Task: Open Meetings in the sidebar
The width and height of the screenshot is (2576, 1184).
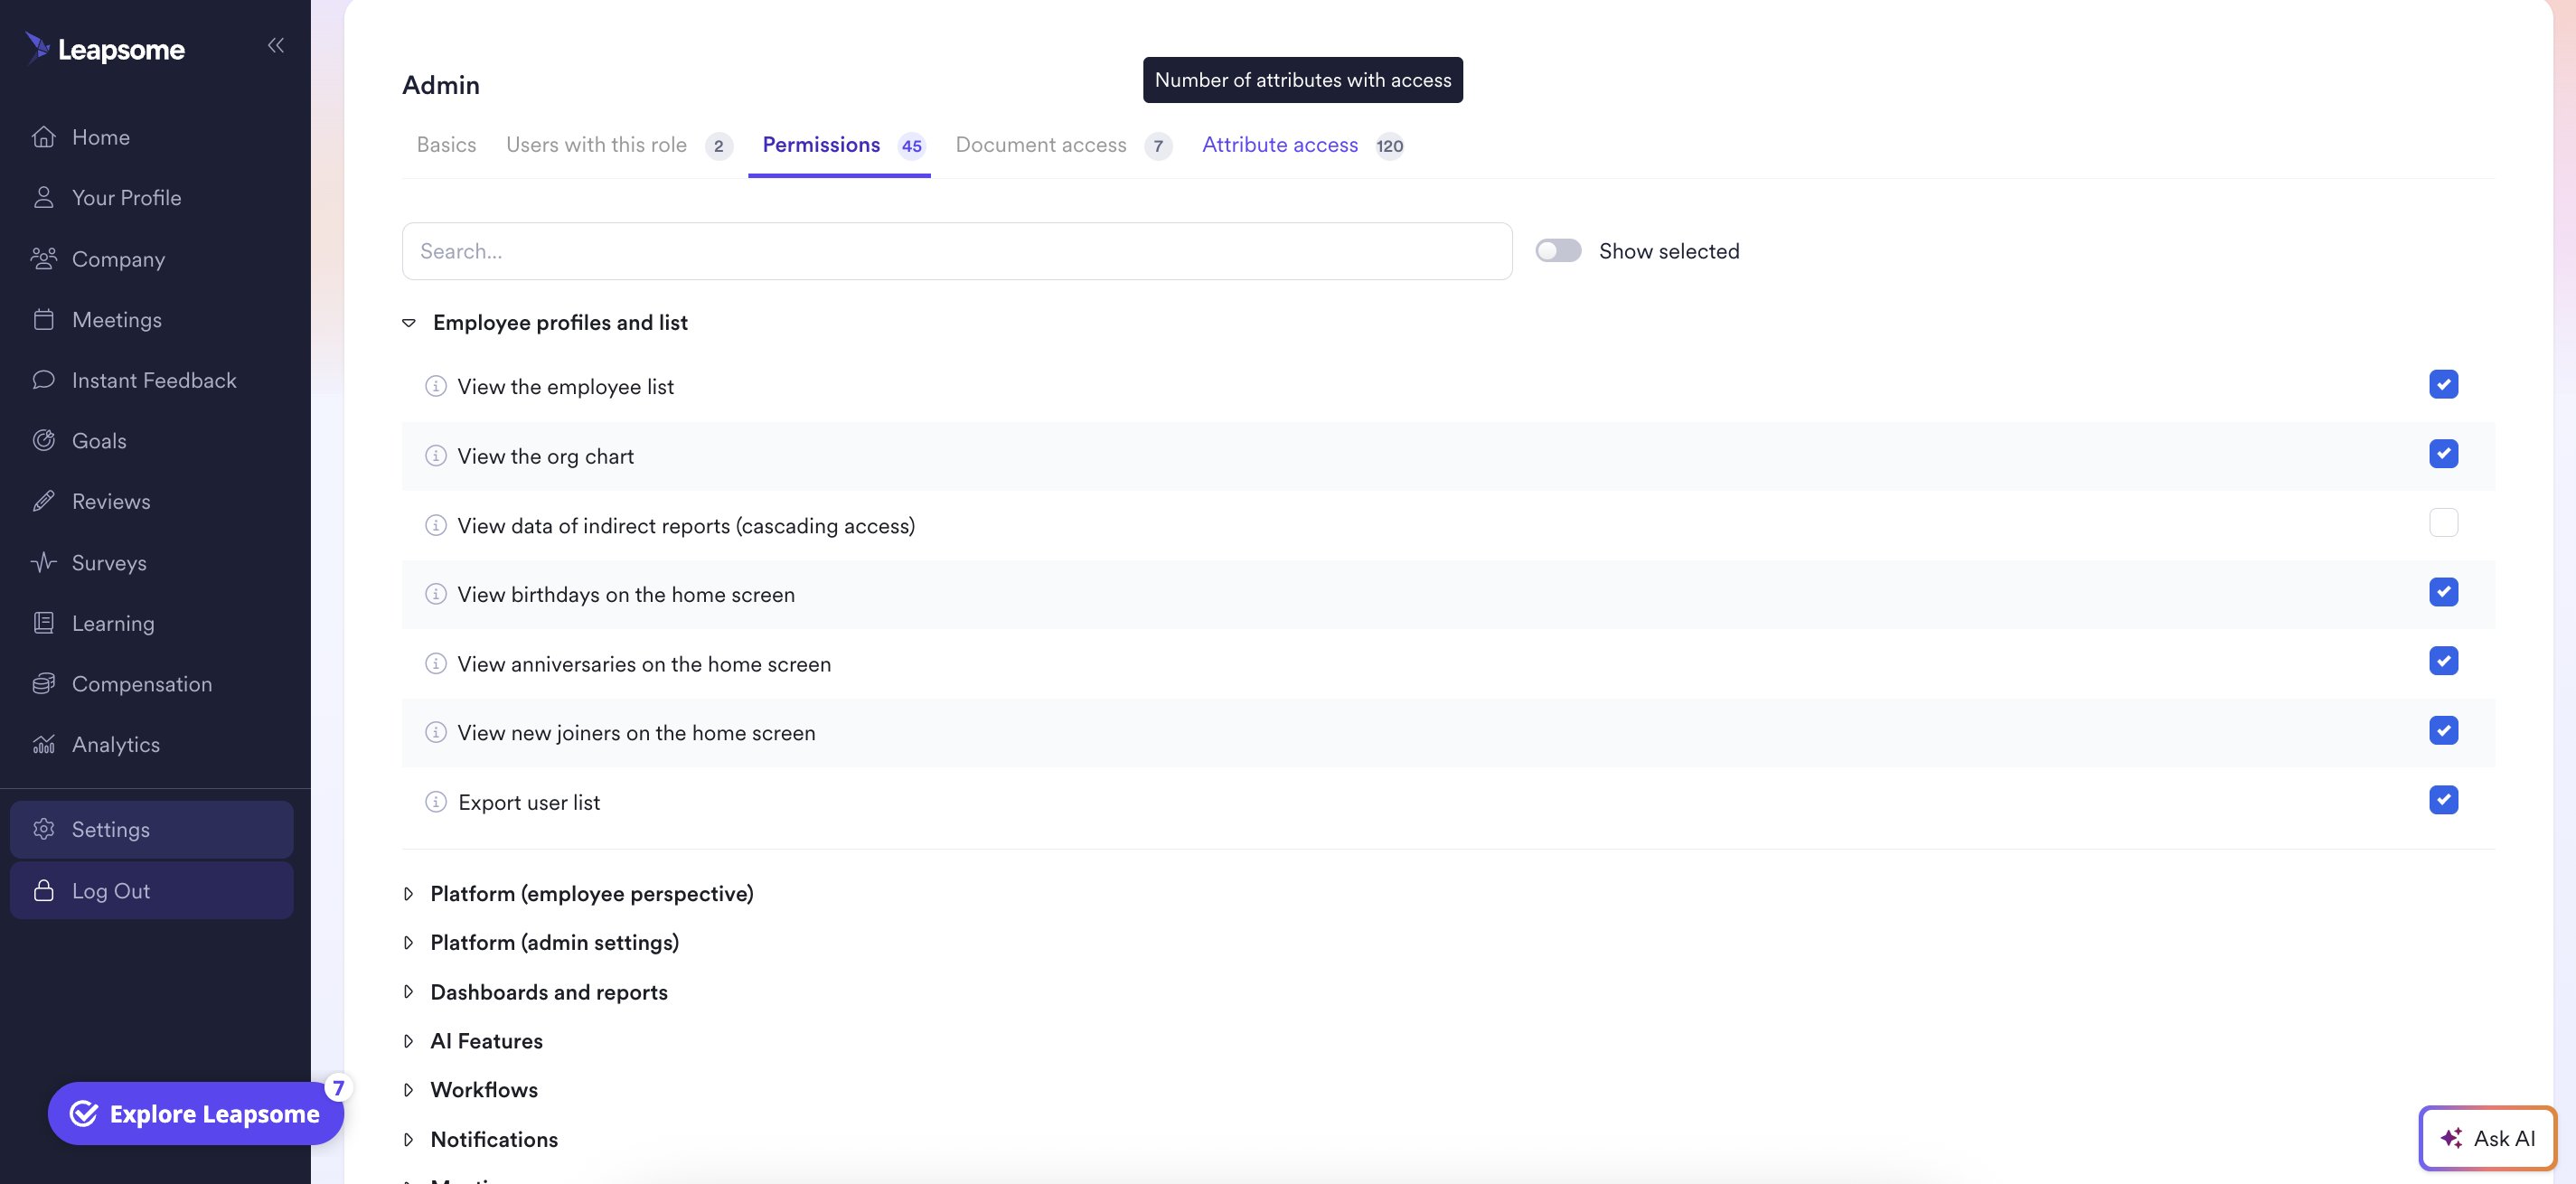Action: [116, 320]
